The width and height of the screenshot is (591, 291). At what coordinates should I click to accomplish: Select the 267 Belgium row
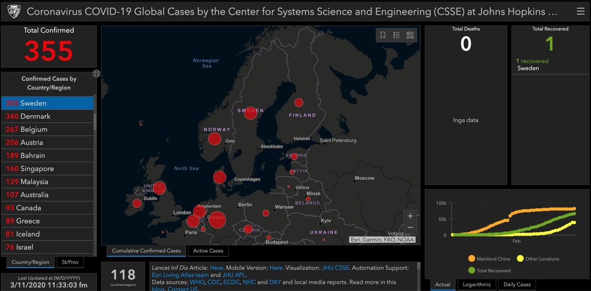pyautogui.click(x=47, y=130)
